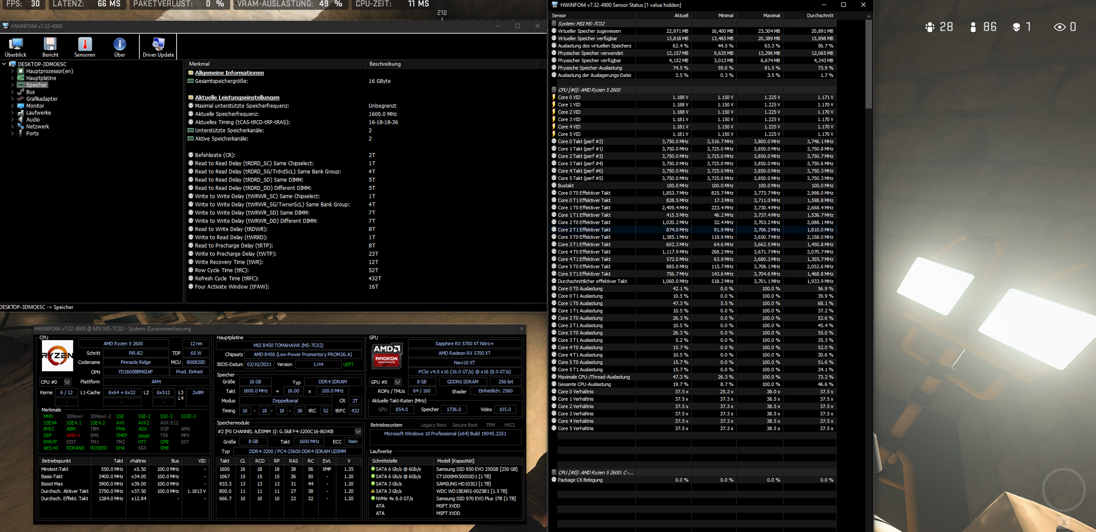Viewport: 1096px width, 532px height.
Task: Open the Speichermodule G.Skill module dropdown
Action: point(358,432)
